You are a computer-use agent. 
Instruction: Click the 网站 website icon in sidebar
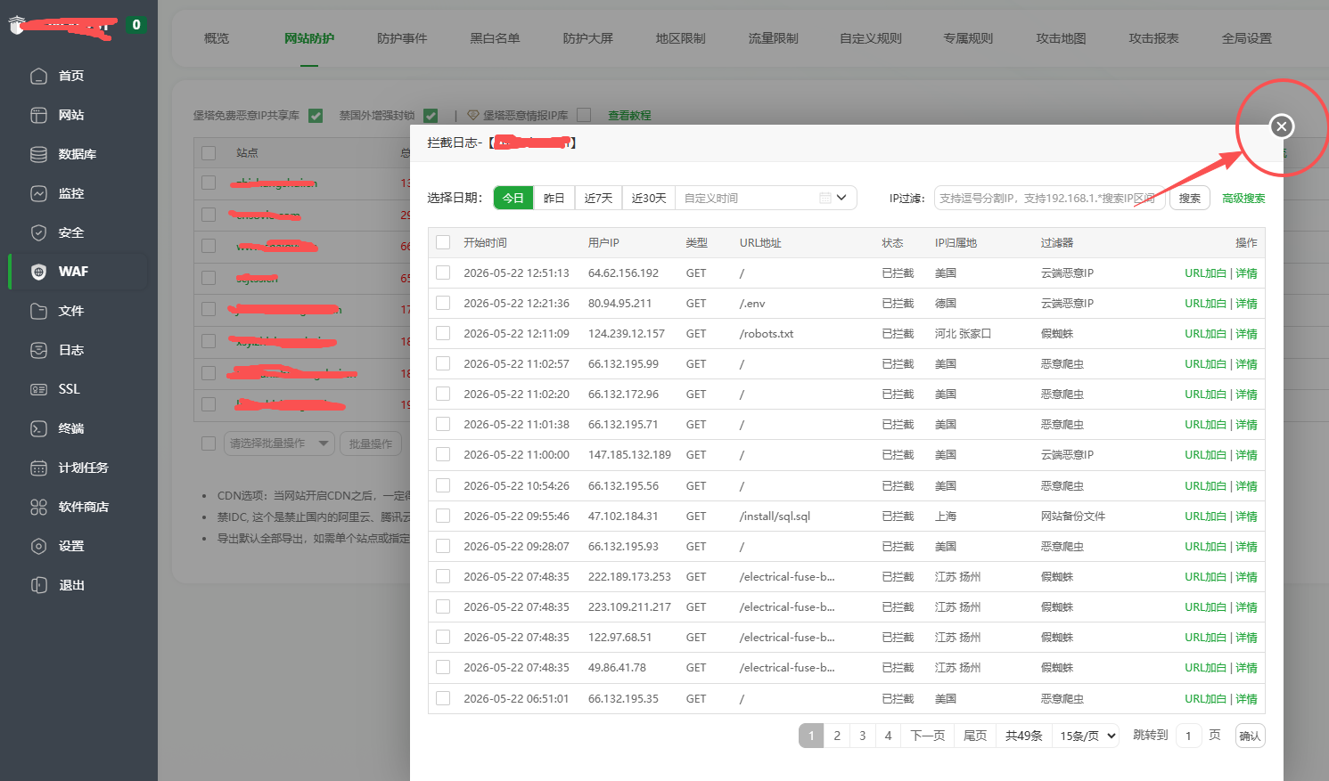point(38,115)
